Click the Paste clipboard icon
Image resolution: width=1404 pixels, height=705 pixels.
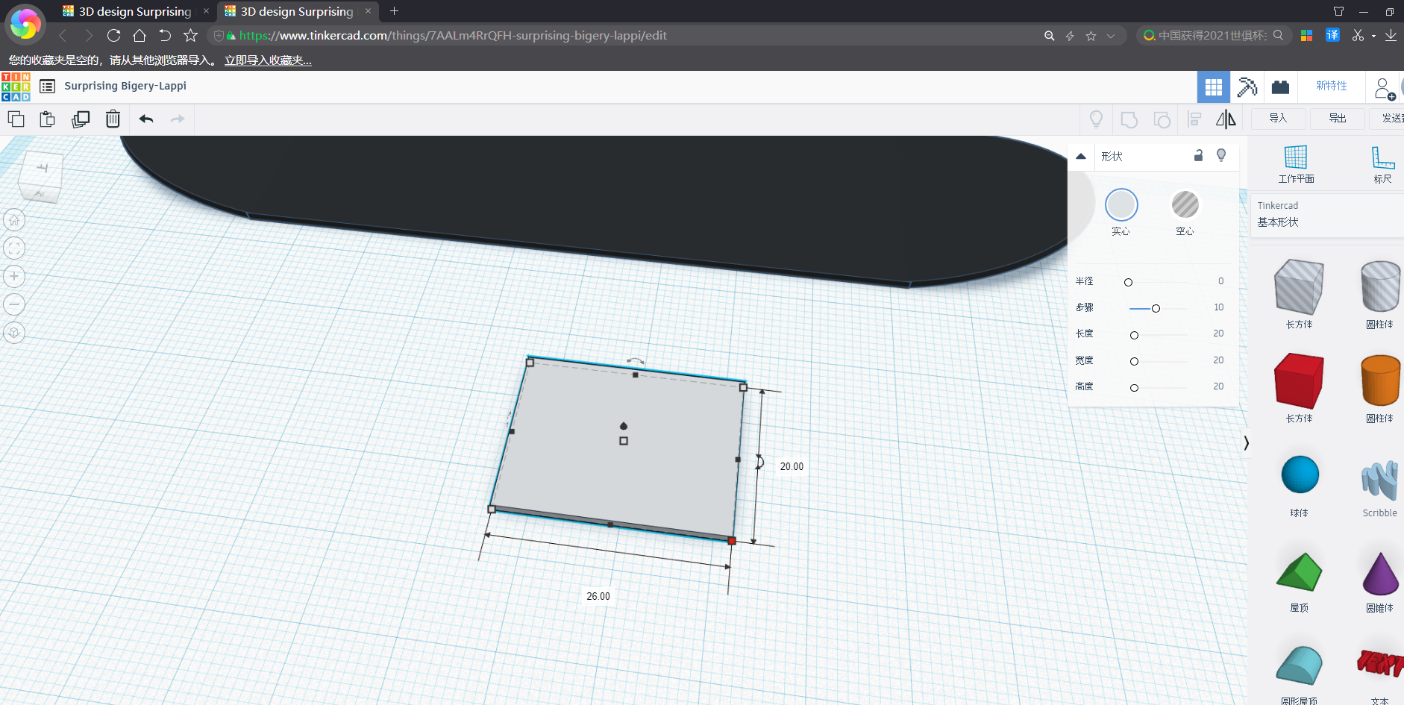[48, 119]
